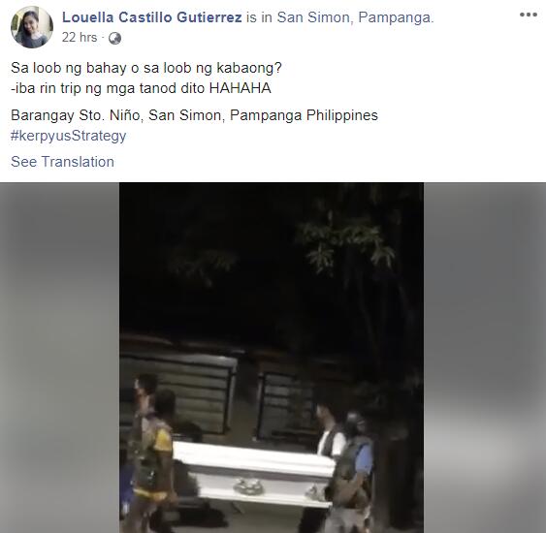Viewport: 546px width, 533px height.
Task: Click the white coffin in the video
Action: click(x=253, y=472)
